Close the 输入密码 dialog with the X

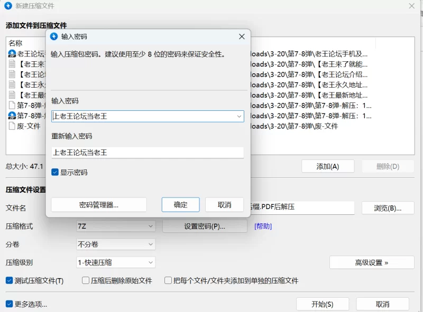[x=242, y=36]
